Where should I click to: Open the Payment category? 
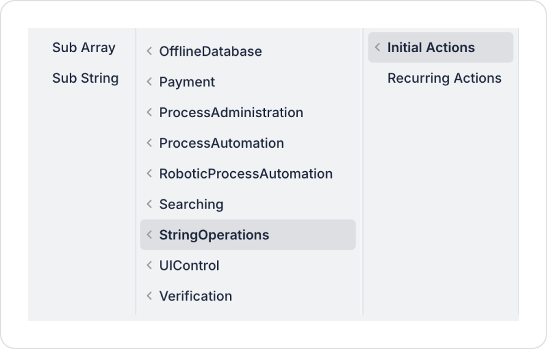(248, 82)
